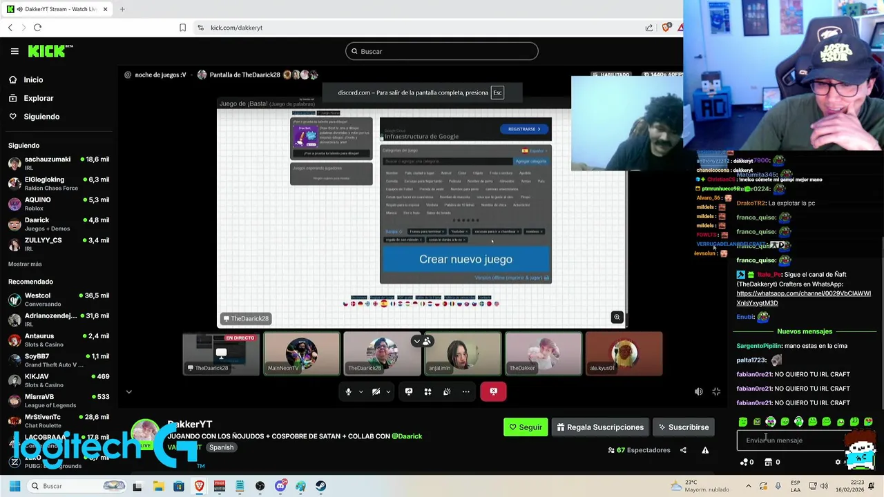Image resolution: width=884 pixels, height=497 pixels.
Task: Toggle Discord microphone mute
Action: [348, 391]
